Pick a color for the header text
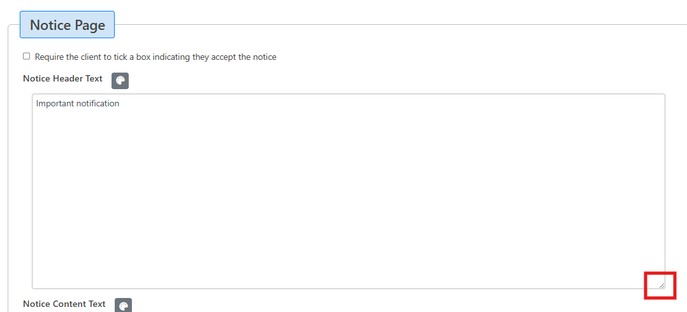This screenshot has height=312, width=687. point(120,81)
